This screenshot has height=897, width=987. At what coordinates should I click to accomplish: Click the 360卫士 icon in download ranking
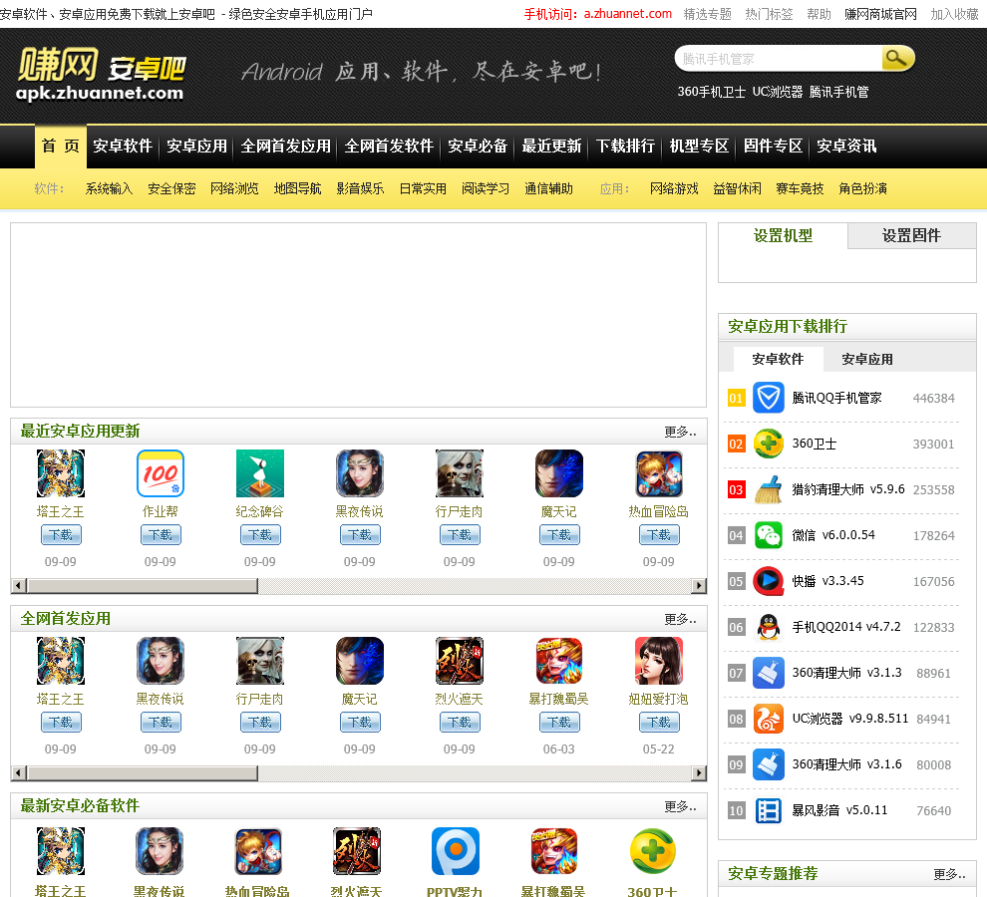769,444
